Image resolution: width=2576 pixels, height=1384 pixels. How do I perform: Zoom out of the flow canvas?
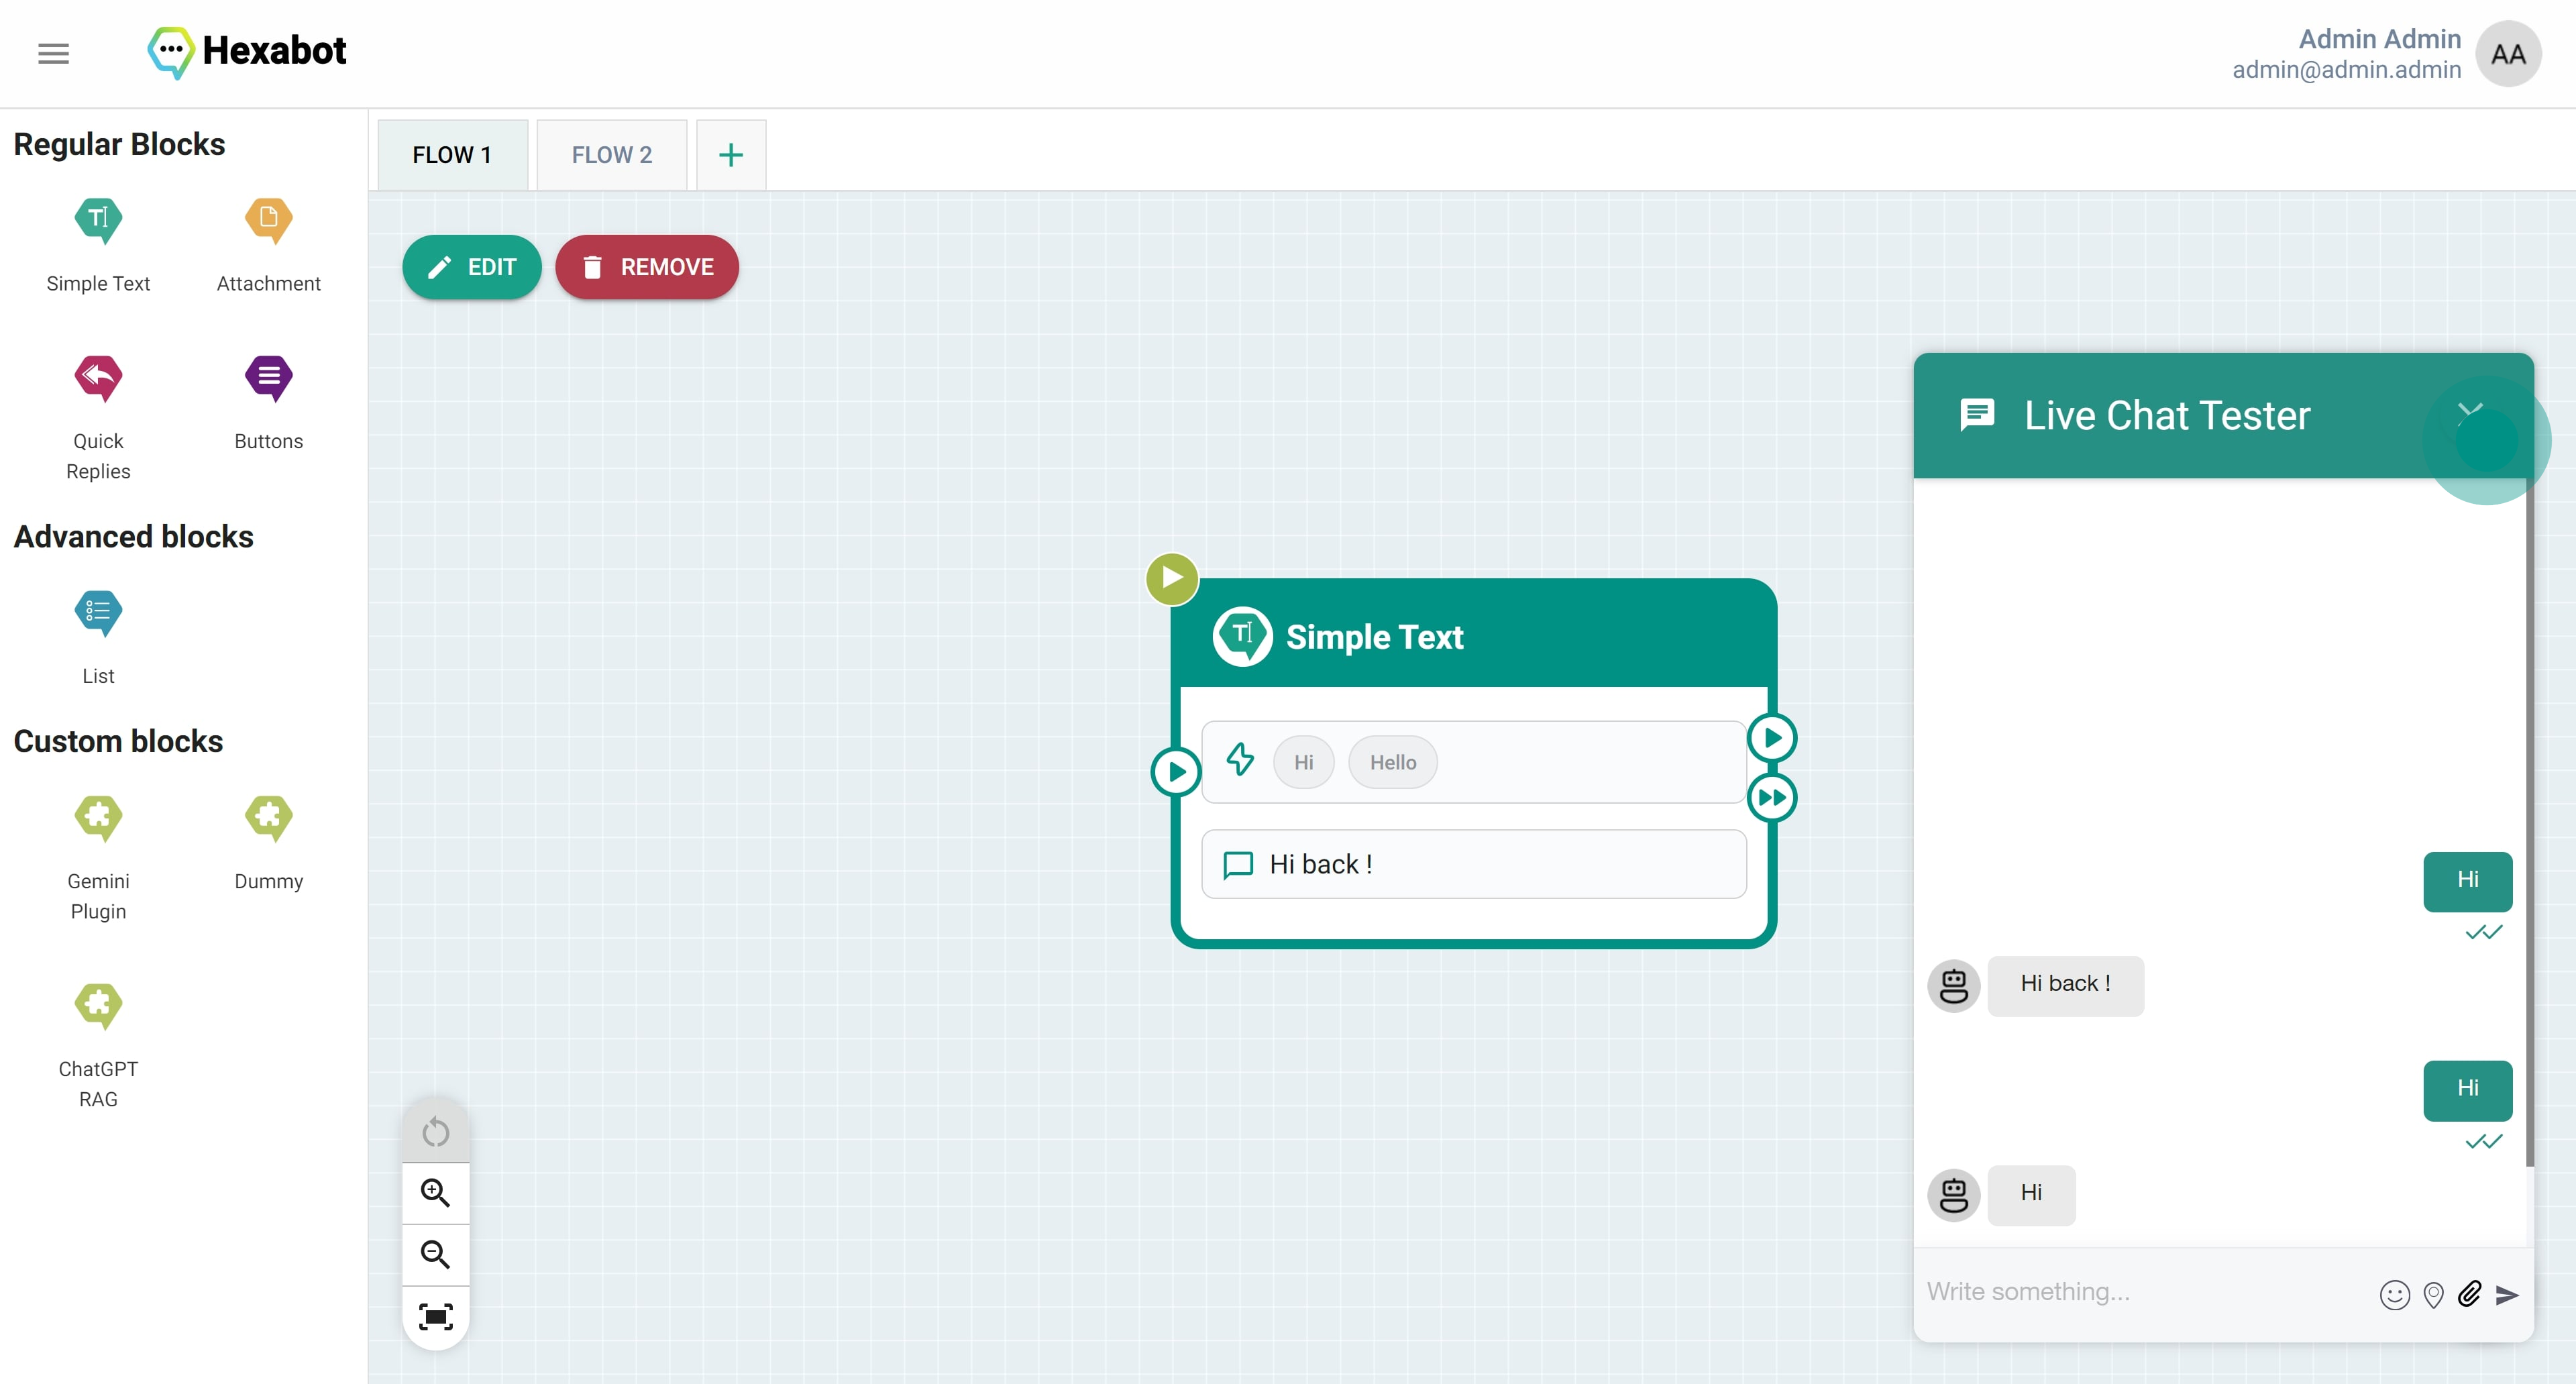click(x=435, y=1254)
